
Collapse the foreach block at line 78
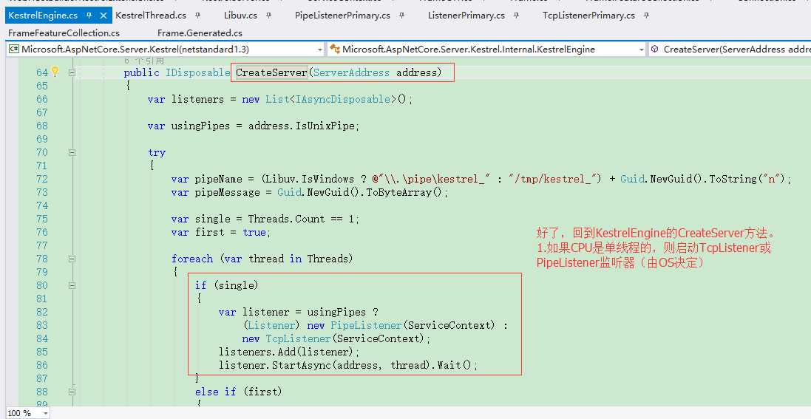point(72,259)
